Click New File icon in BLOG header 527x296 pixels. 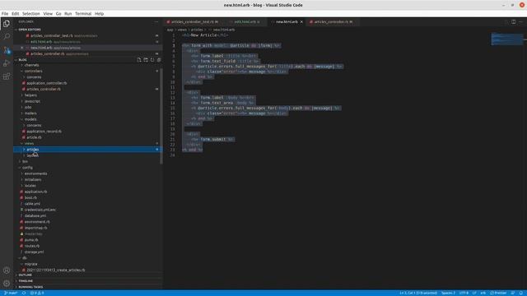click(139, 60)
